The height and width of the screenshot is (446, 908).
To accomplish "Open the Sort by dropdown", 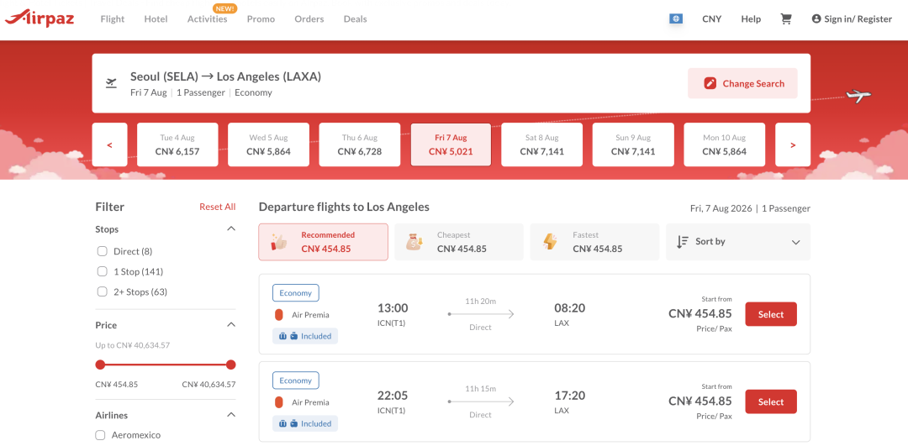I will pos(738,242).
